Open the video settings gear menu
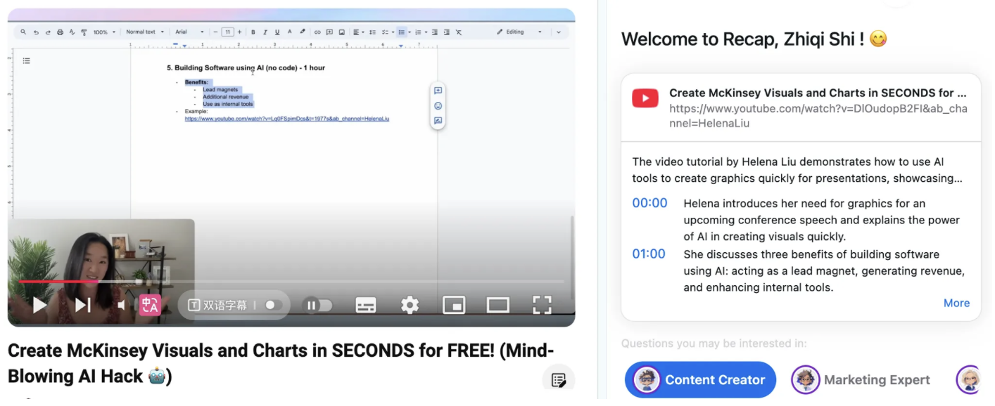Image resolution: width=995 pixels, height=406 pixels. (410, 305)
